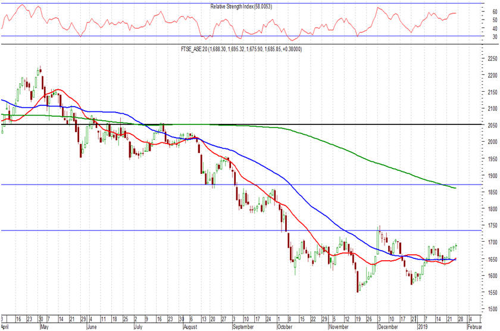This screenshot has height=331, width=500.
Task: Click the 1550 price axis label
Action: (x=492, y=292)
